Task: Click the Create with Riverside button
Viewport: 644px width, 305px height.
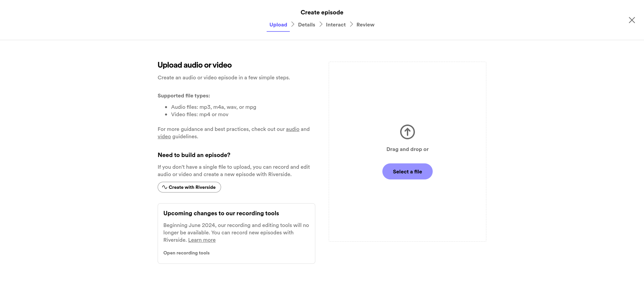Action: point(189,187)
